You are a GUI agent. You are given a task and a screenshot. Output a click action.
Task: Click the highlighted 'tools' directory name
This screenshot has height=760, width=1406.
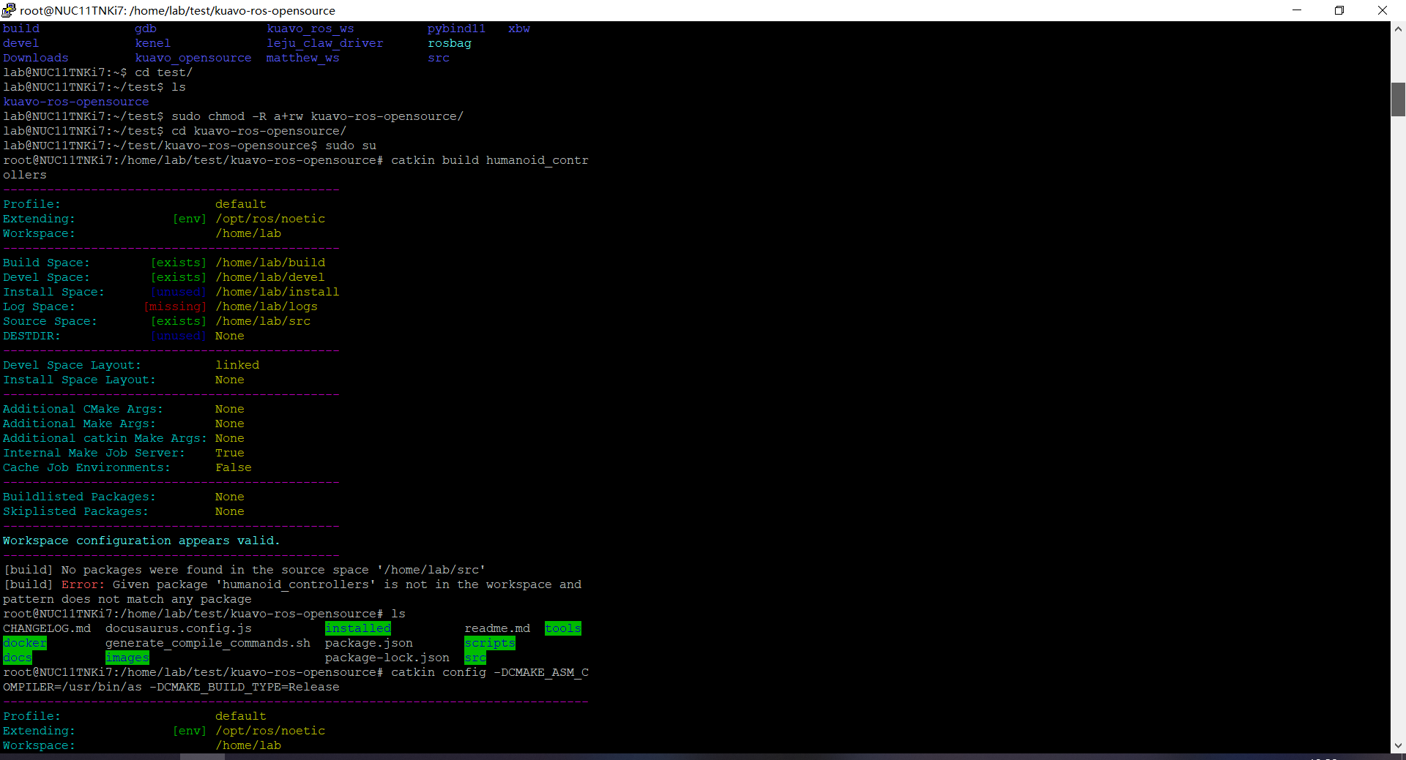tap(562, 628)
